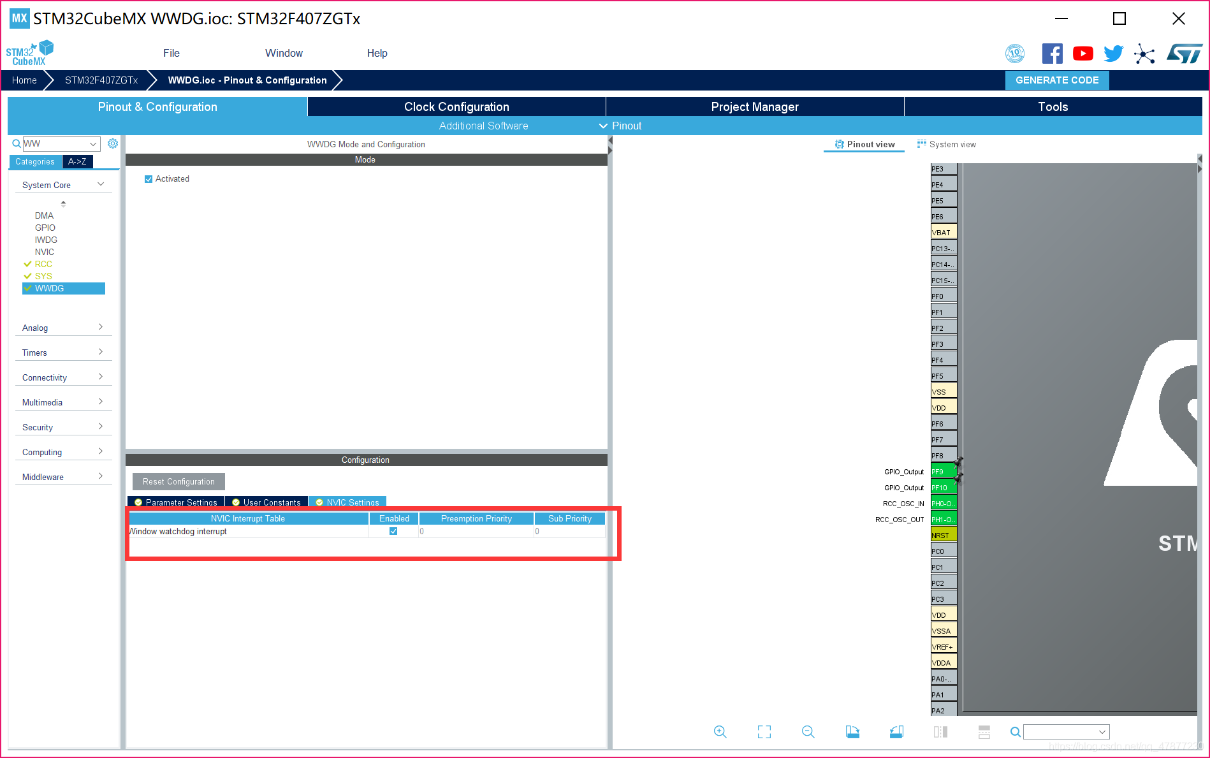This screenshot has width=1210, height=758.
Task: Open Additional Software
Action: (x=483, y=126)
